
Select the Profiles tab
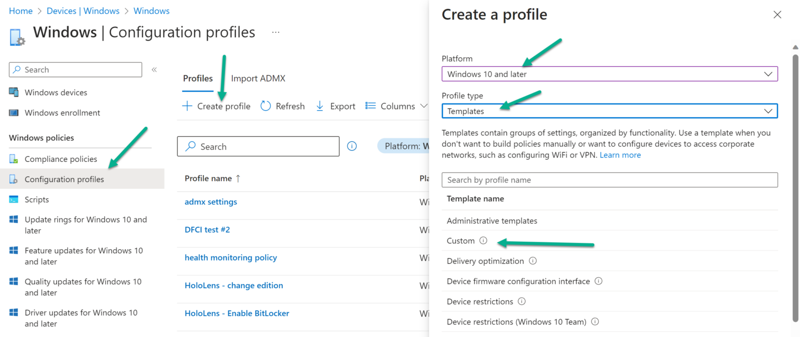[197, 78]
